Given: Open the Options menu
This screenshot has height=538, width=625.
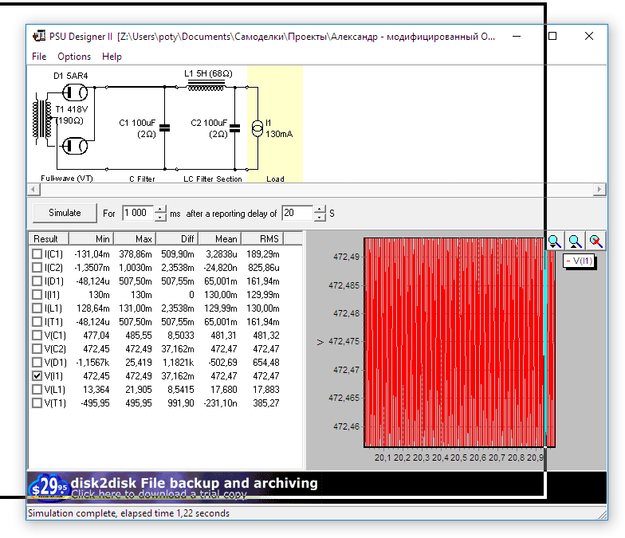Looking at the screenshot, I should coord(74,57).
